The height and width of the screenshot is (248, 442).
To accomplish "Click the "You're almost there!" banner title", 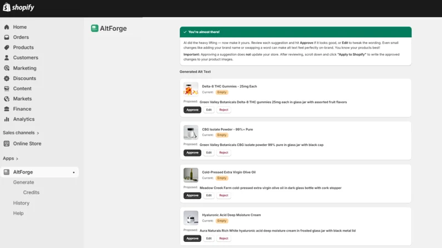I will (x=204, y=32).
